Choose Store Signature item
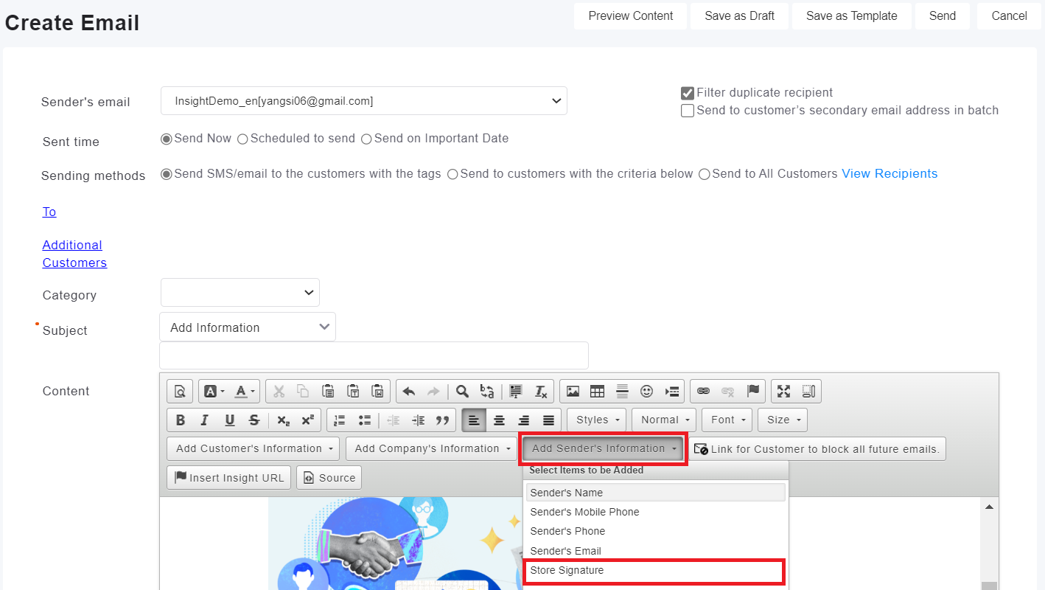Image resolution: width=1045 pixels, height=590 pixels. [654, 571]
